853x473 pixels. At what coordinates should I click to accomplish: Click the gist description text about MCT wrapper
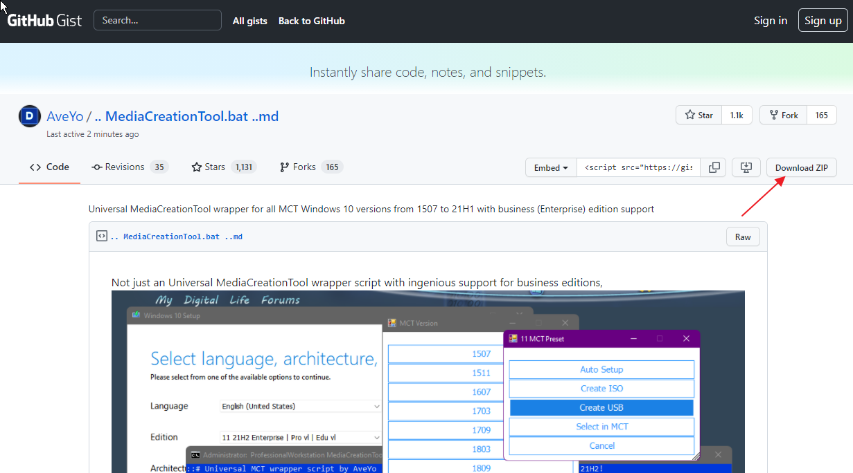coord(371,209)
